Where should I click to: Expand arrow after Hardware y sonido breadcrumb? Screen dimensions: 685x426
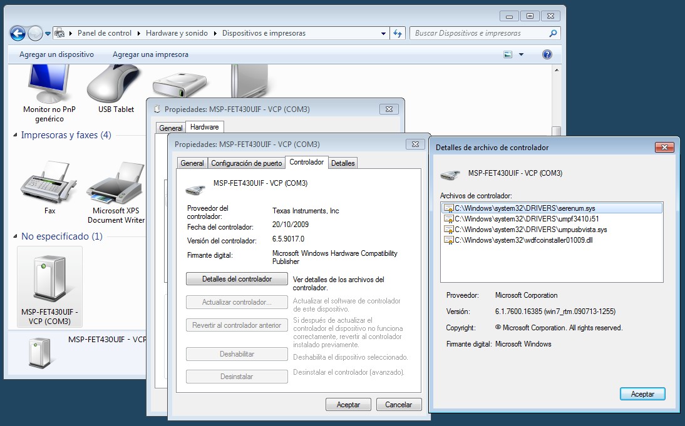point(215,33)
